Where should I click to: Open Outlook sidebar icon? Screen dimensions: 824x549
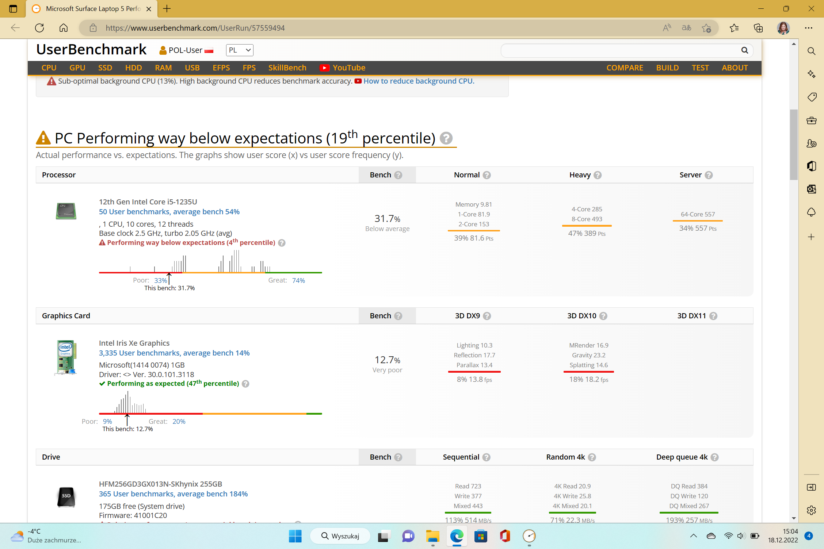click(x=812, y=189)
